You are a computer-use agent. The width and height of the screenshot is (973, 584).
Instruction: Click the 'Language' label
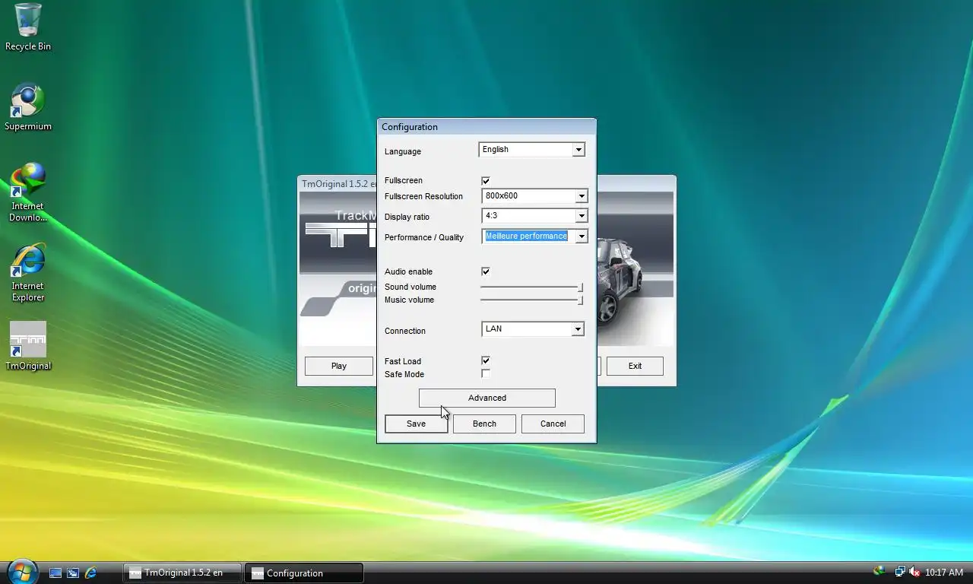pyautogui.click(x=403, y=151)
